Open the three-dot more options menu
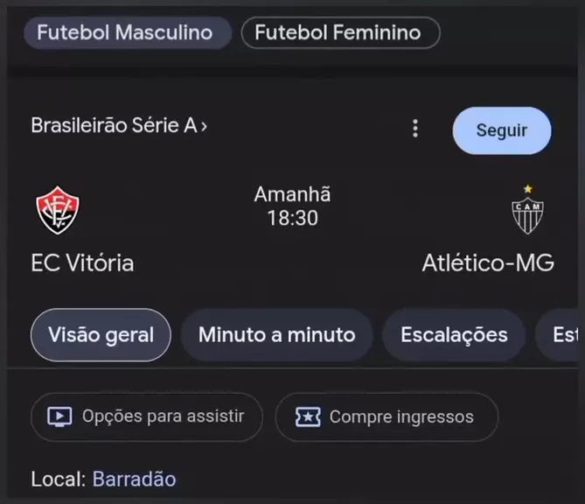The height and width of the screenshot is (504, 585). [414, 129]
